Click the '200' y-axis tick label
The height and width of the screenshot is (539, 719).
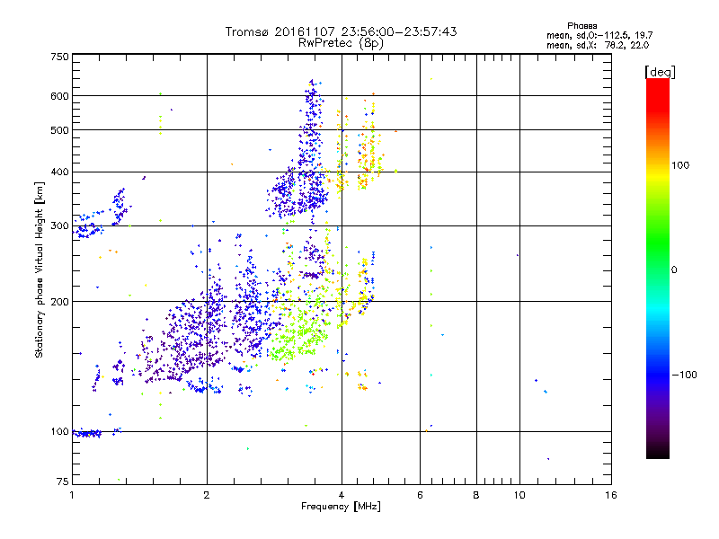coord(59,302)
